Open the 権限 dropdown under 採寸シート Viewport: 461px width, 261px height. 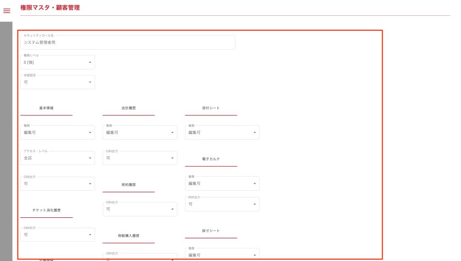tap(222, 255)
